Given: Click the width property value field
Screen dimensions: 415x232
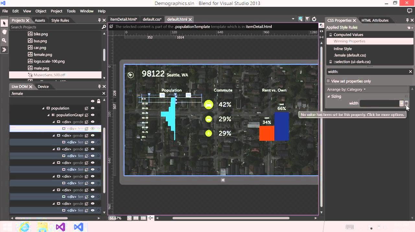Looking at the screenshot, I should (x=379, y=104).
